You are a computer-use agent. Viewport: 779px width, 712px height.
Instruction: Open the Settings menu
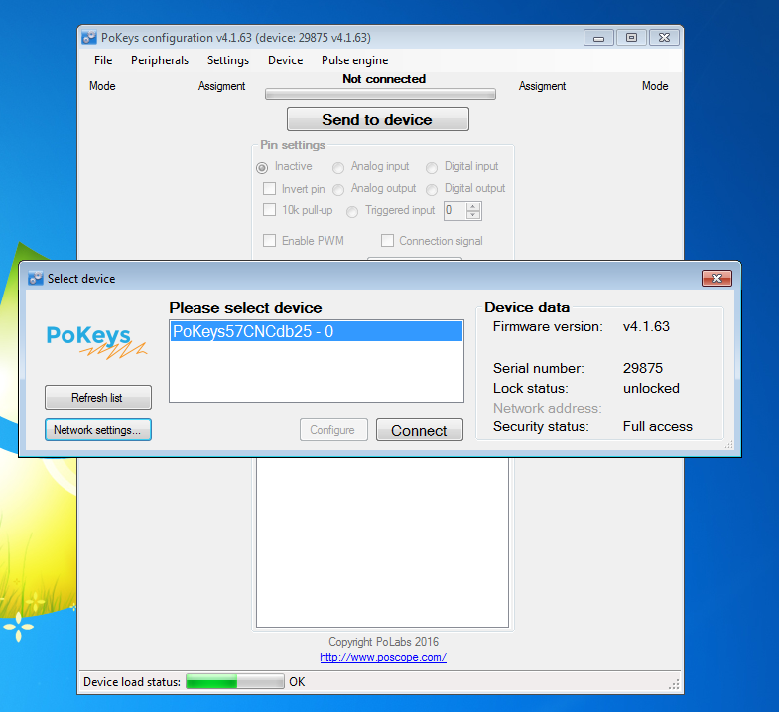point(228,60)
